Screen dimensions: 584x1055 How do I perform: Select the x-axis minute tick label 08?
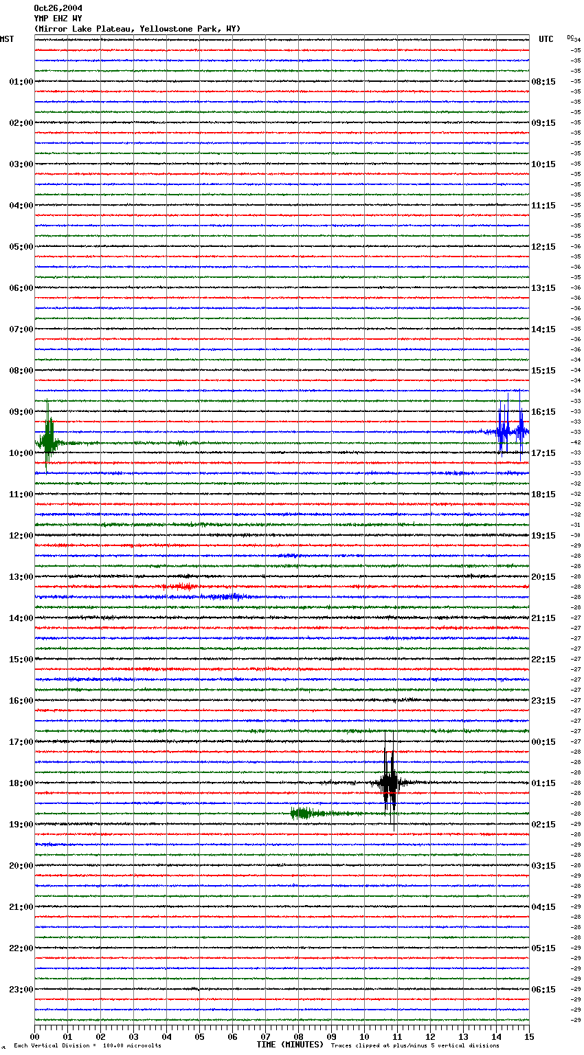point(298,1036)
